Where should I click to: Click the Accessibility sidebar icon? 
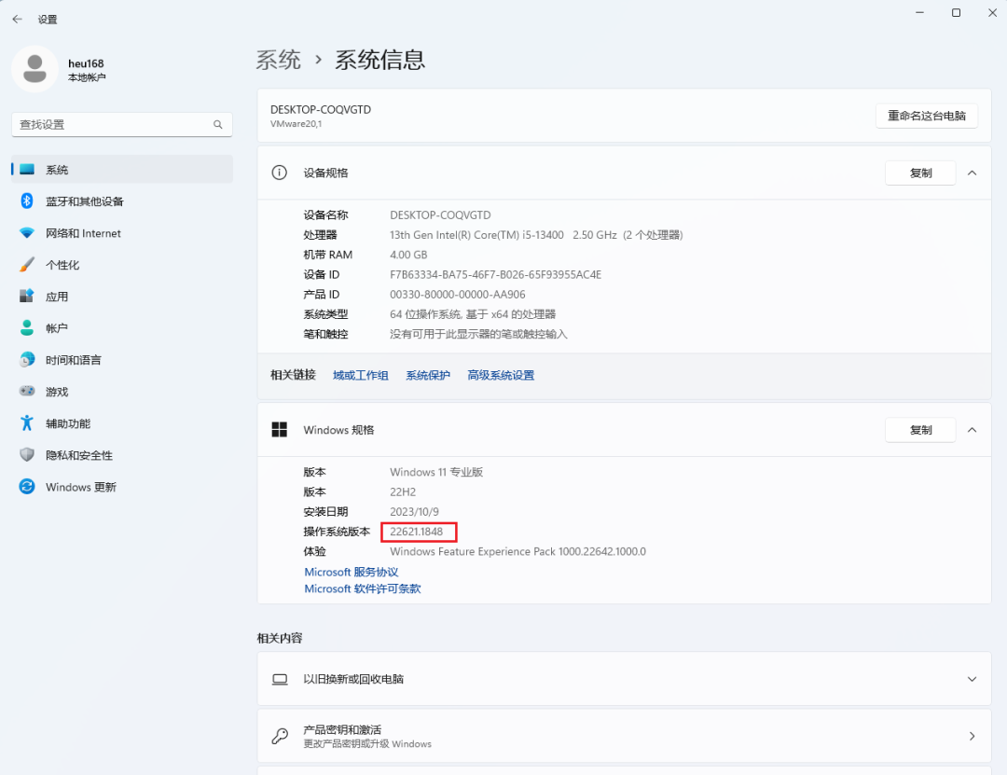pyautogui.click(x=27, y=422)
